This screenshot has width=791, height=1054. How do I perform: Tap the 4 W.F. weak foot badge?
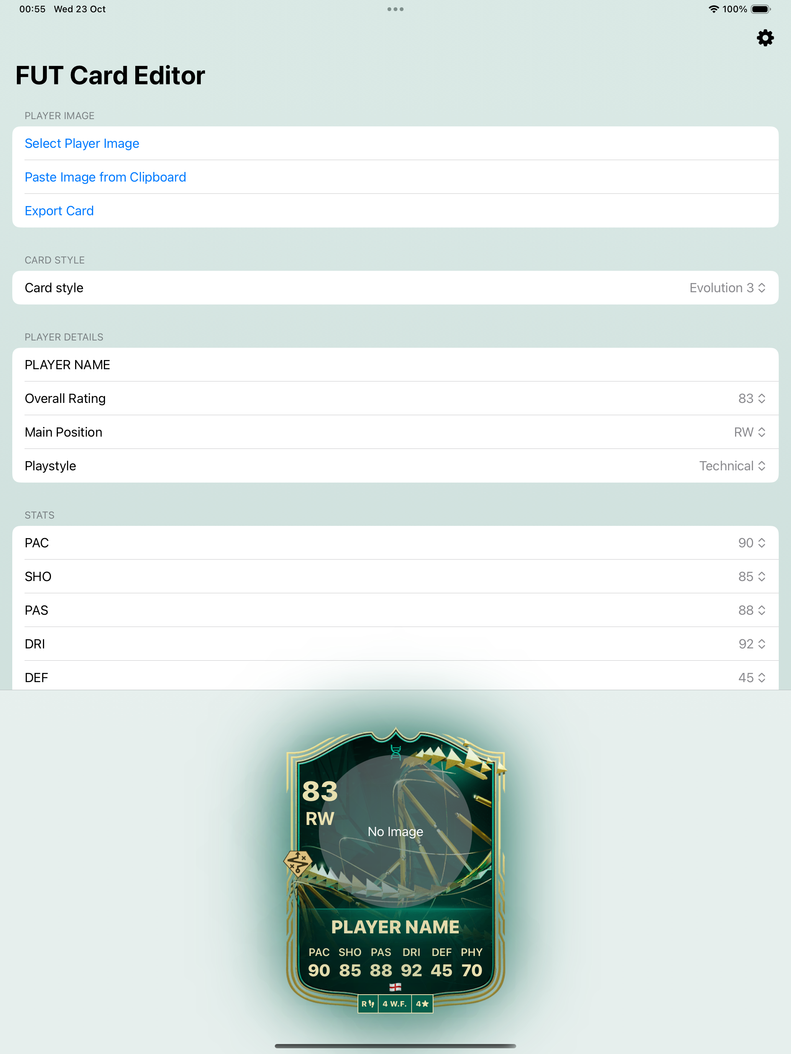[395, 1003]
